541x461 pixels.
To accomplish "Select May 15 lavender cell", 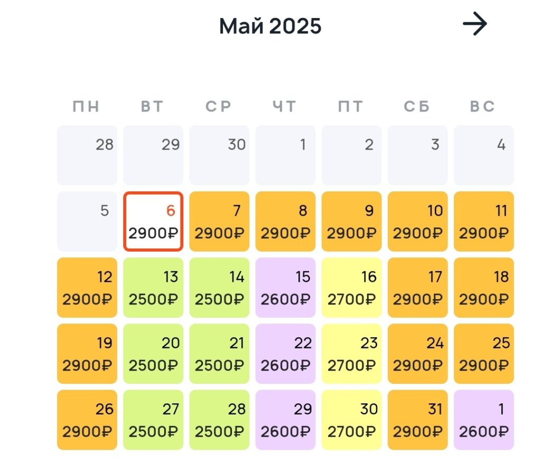I will point(285,288).
